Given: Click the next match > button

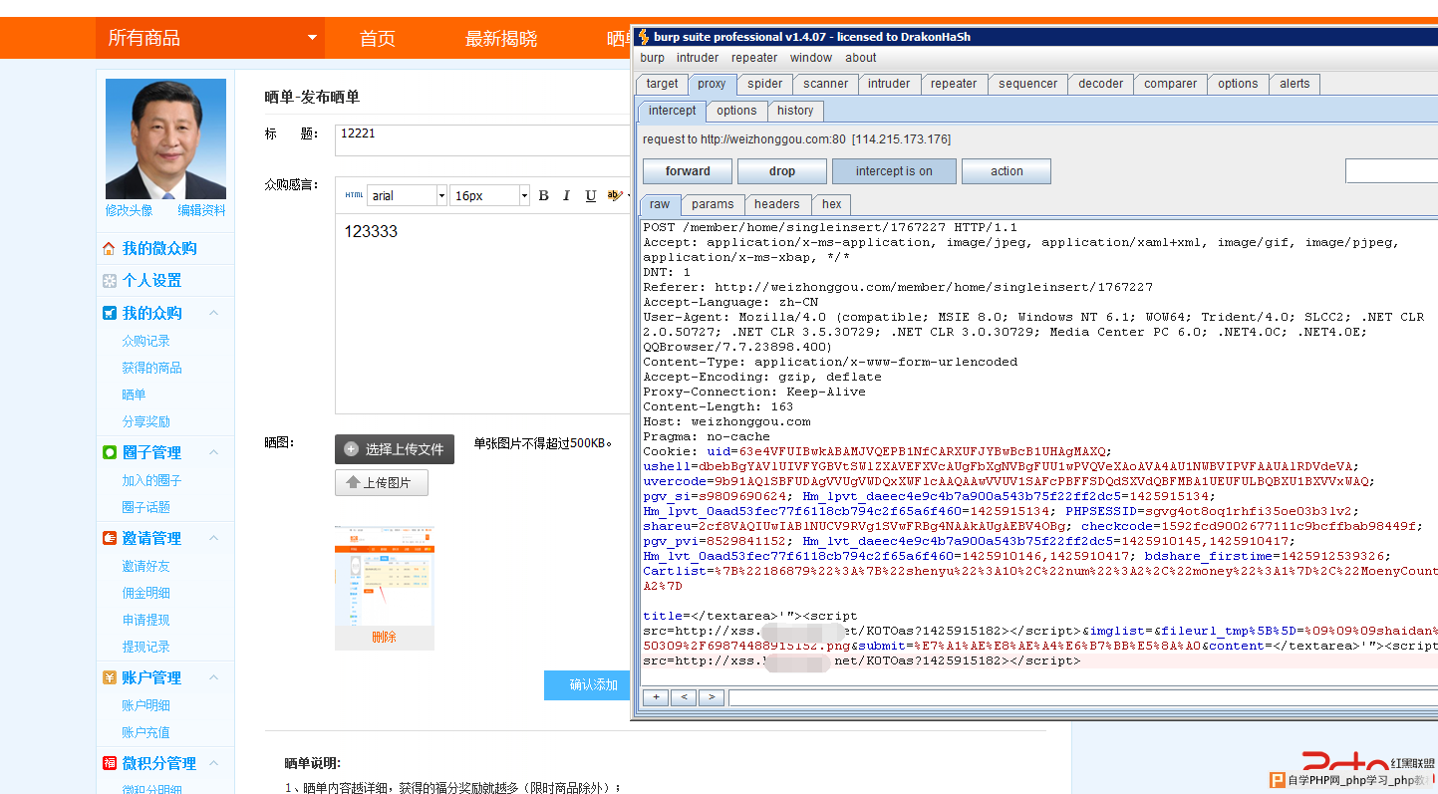Looking at the screenshot, I should pyautogui.click(x=711, y=697).
